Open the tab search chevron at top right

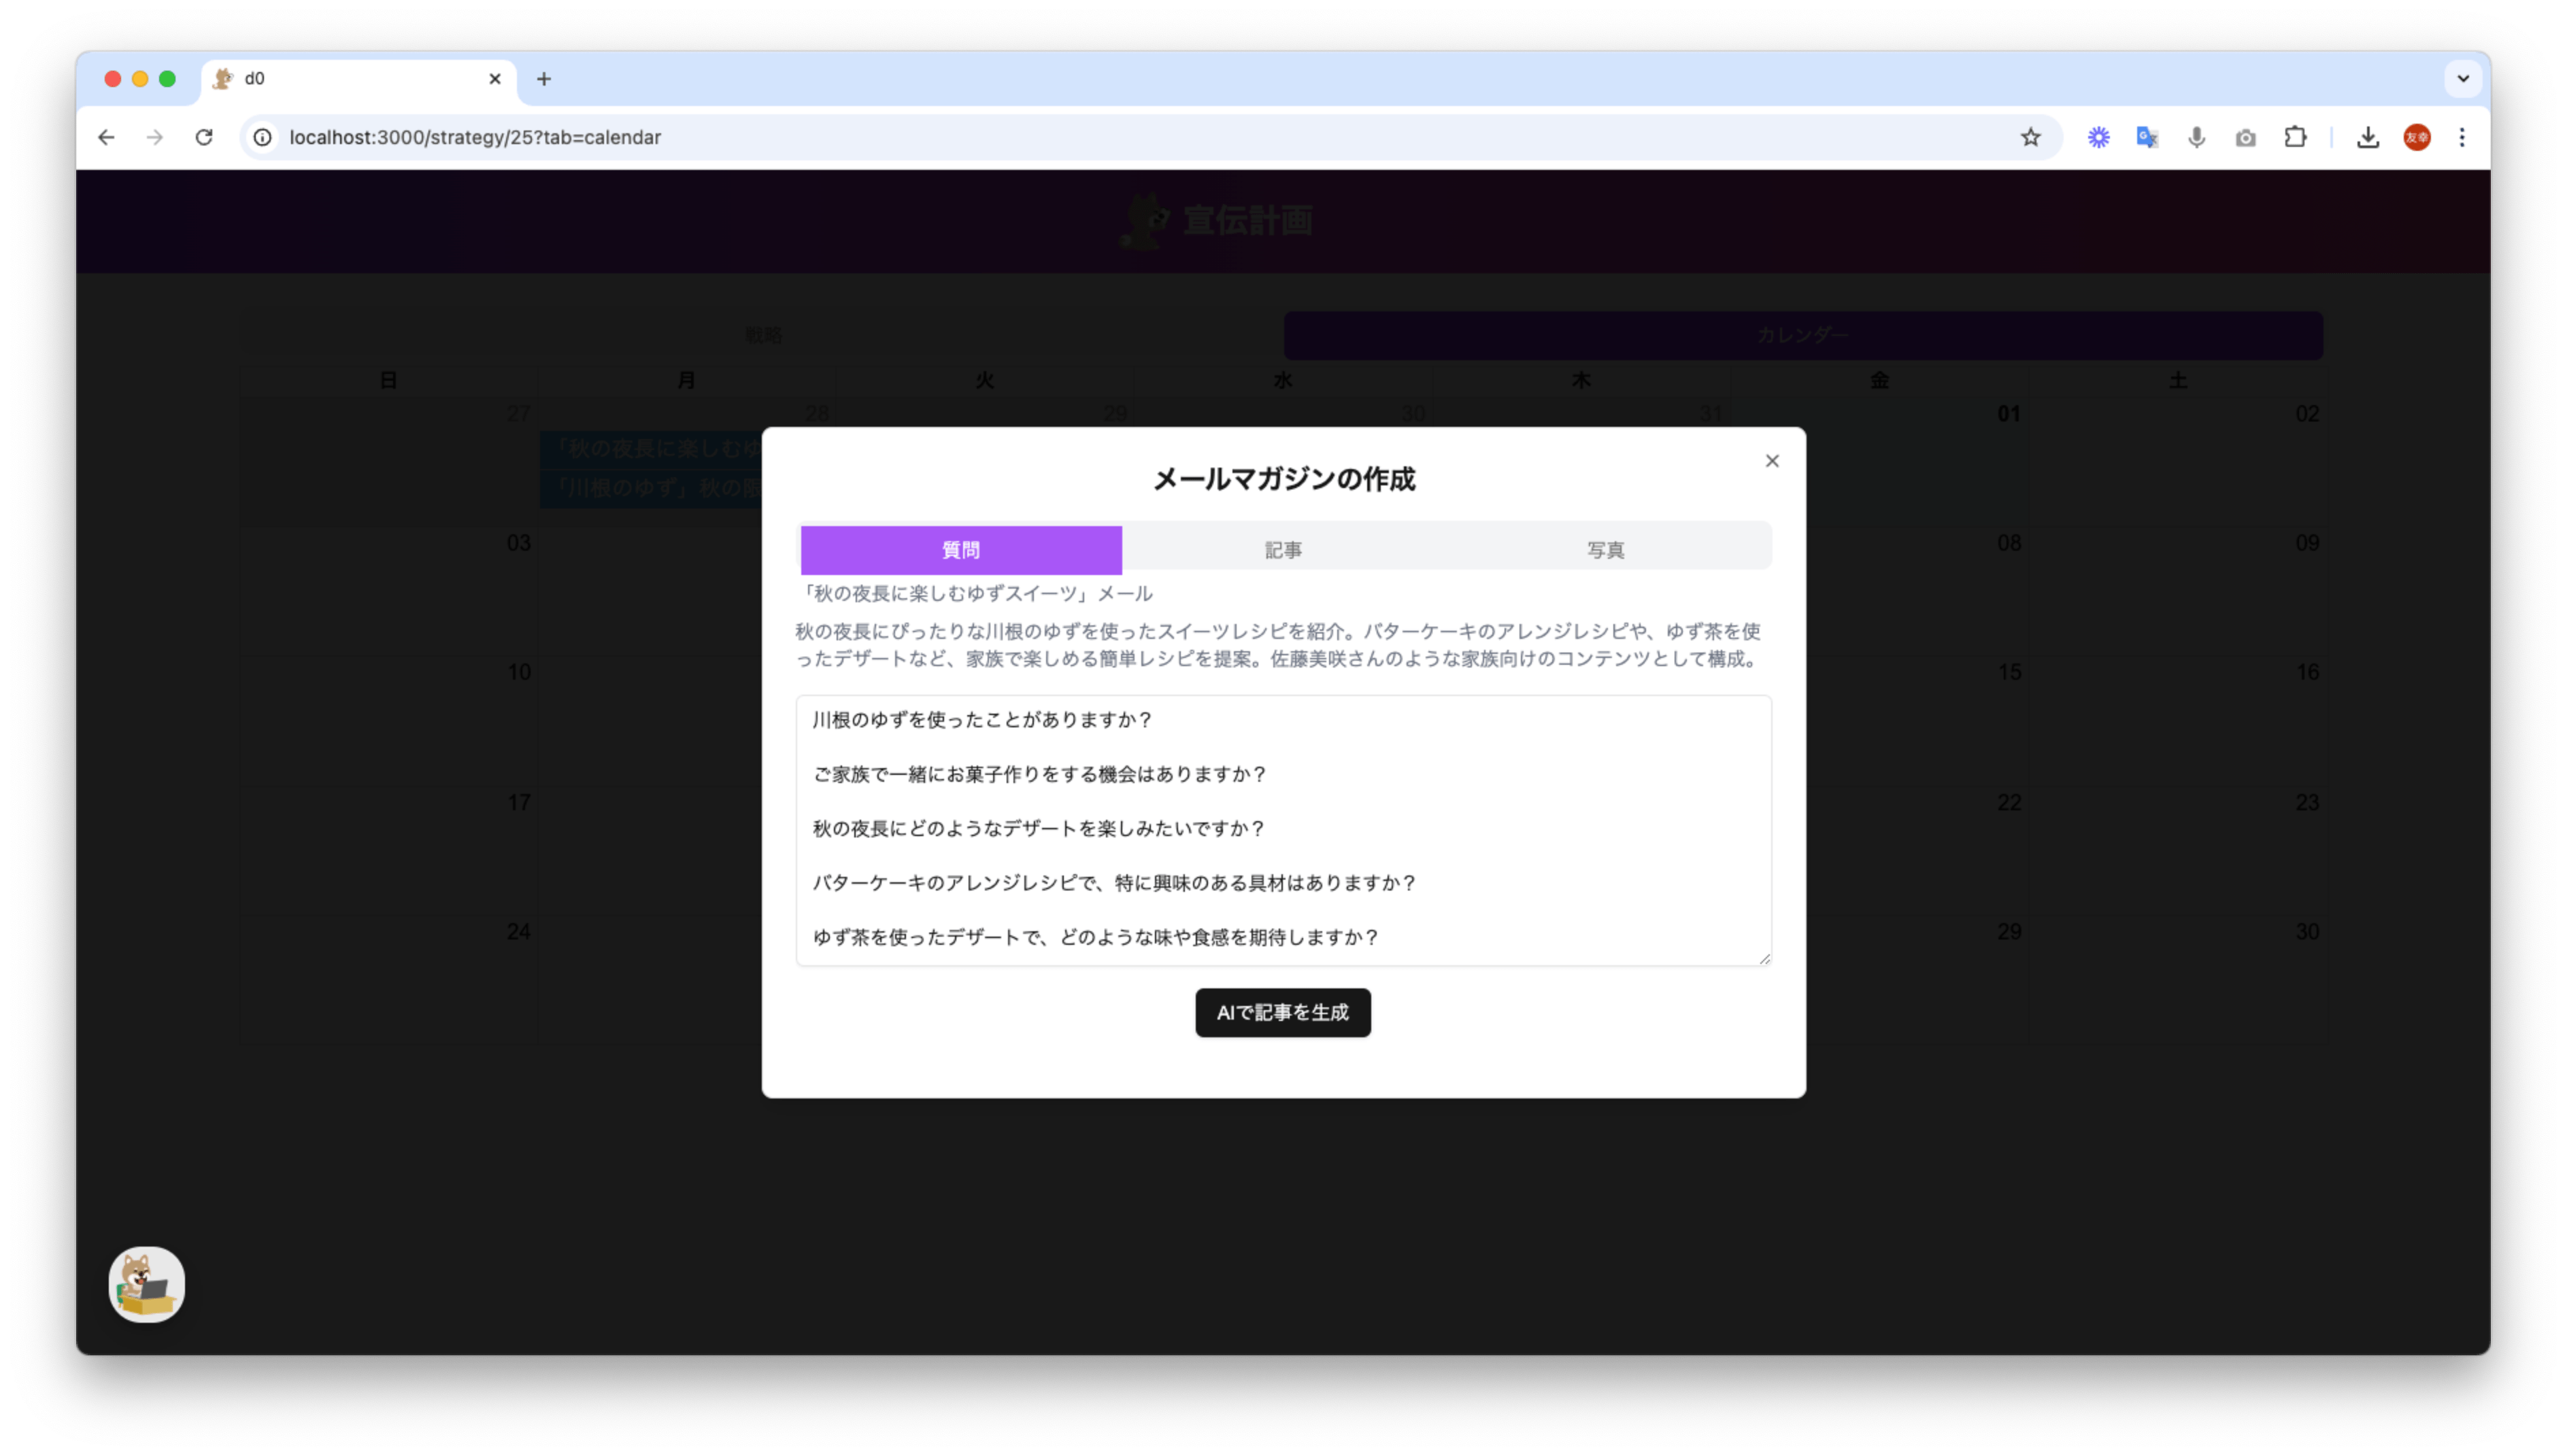tap(2463, 78)
